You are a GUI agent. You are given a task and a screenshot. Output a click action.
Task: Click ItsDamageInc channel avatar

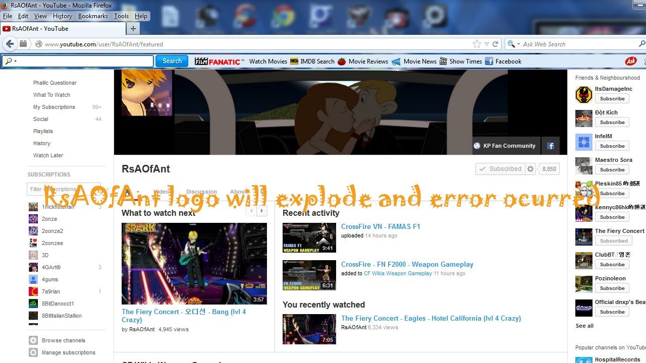[x=584, y=94]
